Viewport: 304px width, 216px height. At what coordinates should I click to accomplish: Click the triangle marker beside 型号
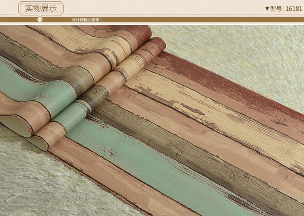pyautogui.click(x=268, y=9)
